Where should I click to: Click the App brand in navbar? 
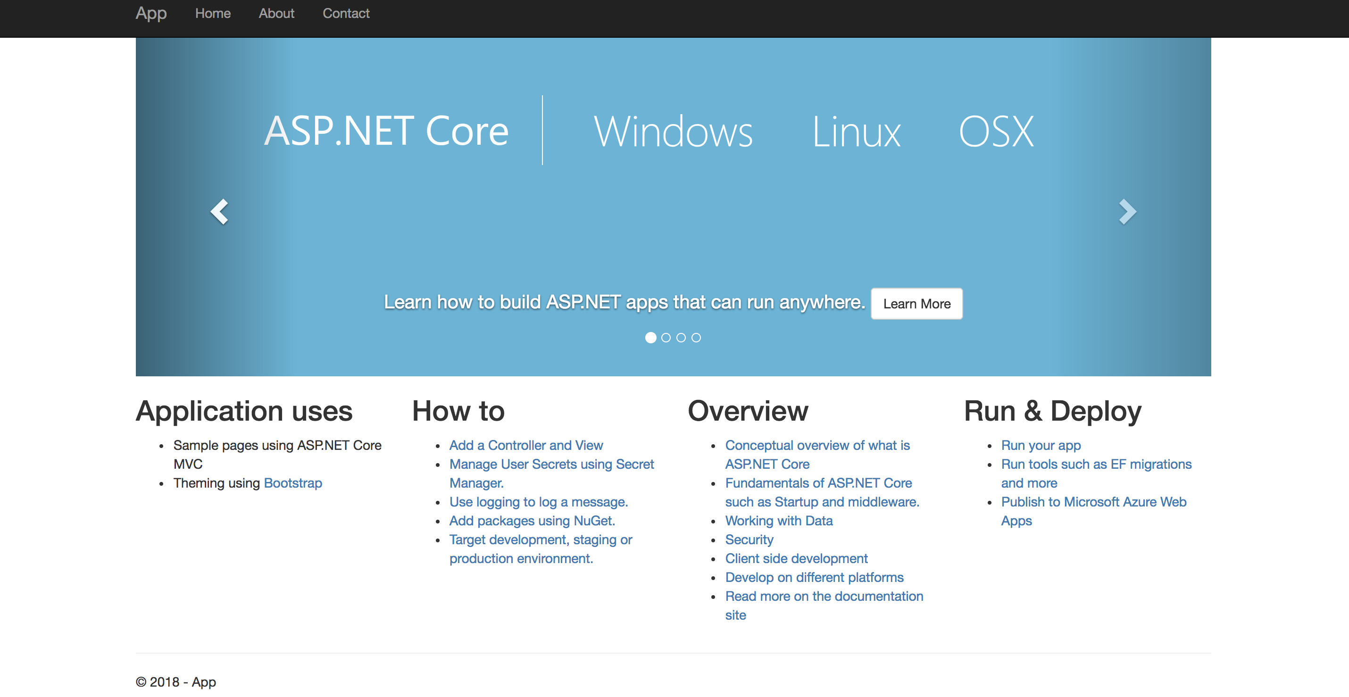click(x=151, y=13)
